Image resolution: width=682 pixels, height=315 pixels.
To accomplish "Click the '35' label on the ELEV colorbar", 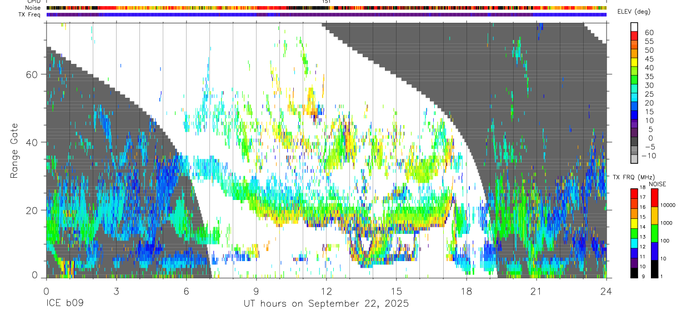I will point(649,77).
